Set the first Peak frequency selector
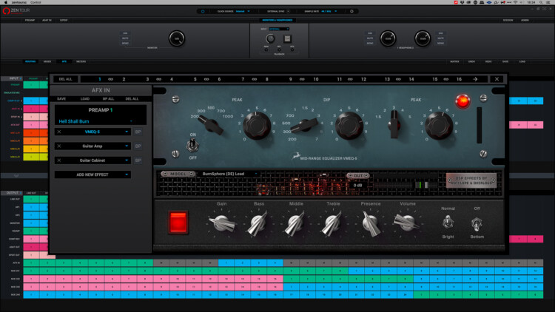This screenshot has width=555, height=312. click(x=211, y=125)
